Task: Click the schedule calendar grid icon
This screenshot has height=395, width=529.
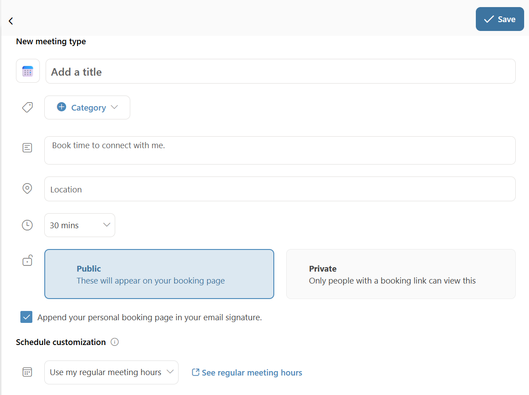Action: [x=27, y=372]
